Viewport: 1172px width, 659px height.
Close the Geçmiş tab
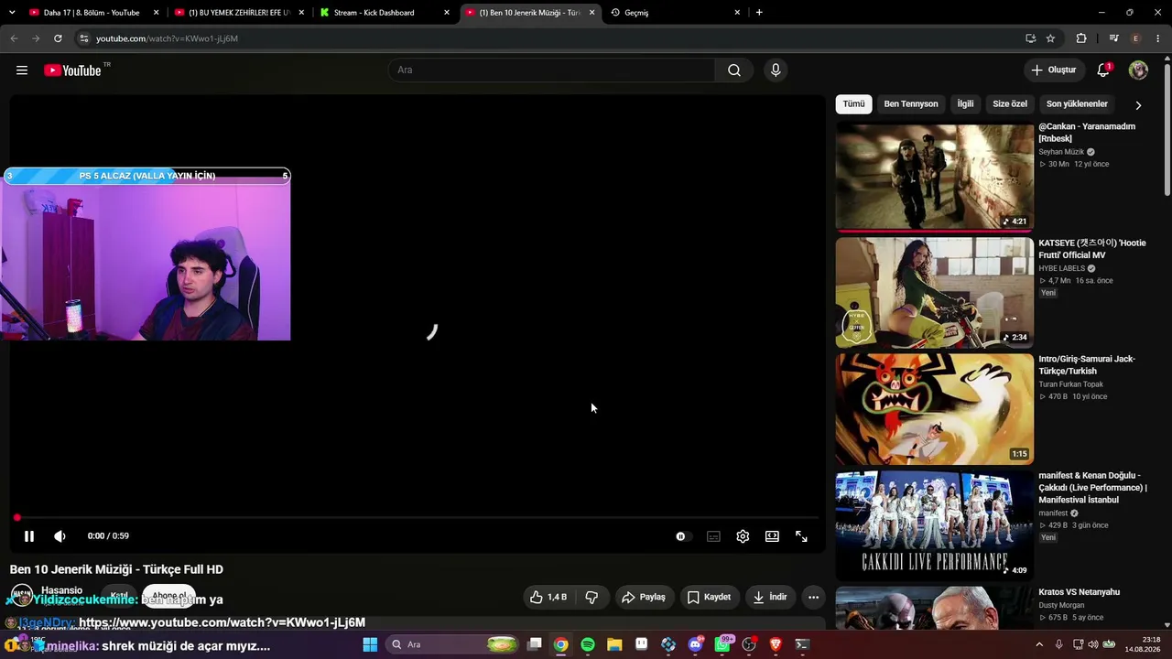[x=737, y=13]
